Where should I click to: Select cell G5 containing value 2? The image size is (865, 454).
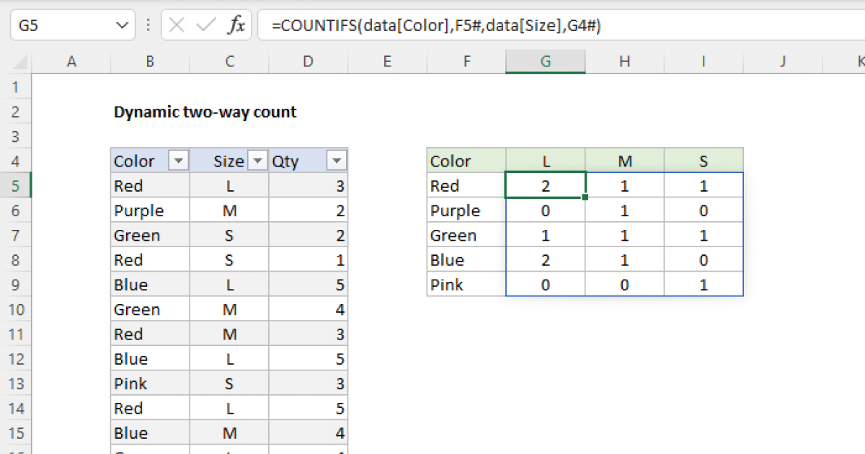(546, 185)
